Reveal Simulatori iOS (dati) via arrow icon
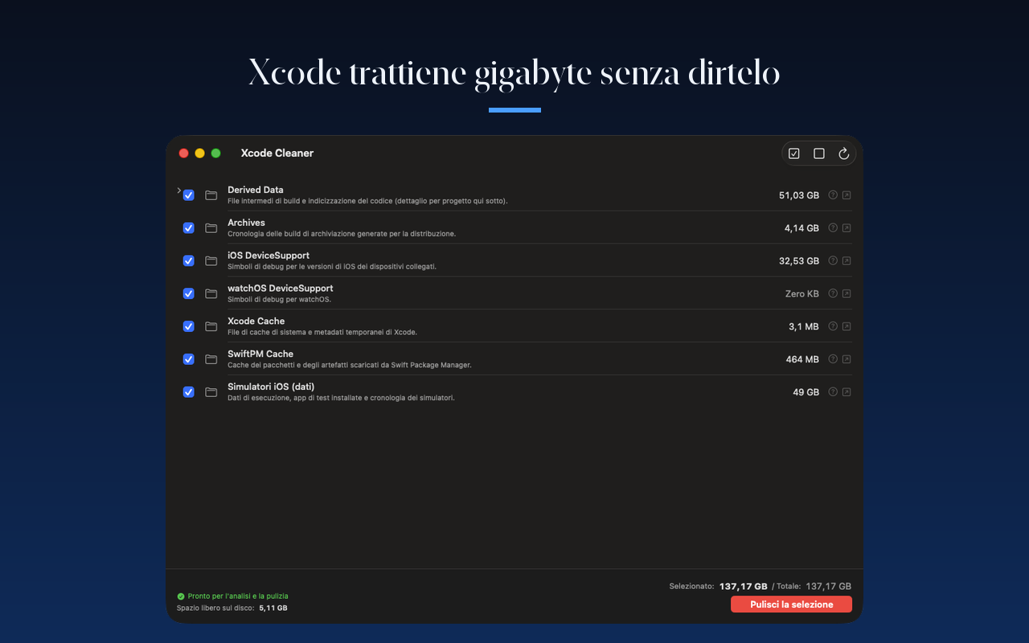Screen dimensions: 1029x643 [847, 391]
